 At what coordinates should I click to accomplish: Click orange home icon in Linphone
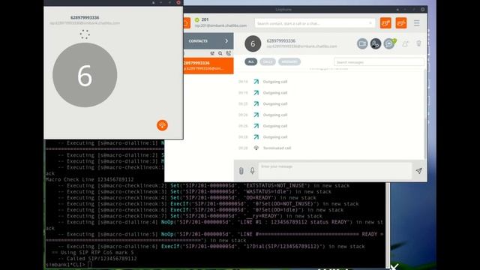(186, 23)
